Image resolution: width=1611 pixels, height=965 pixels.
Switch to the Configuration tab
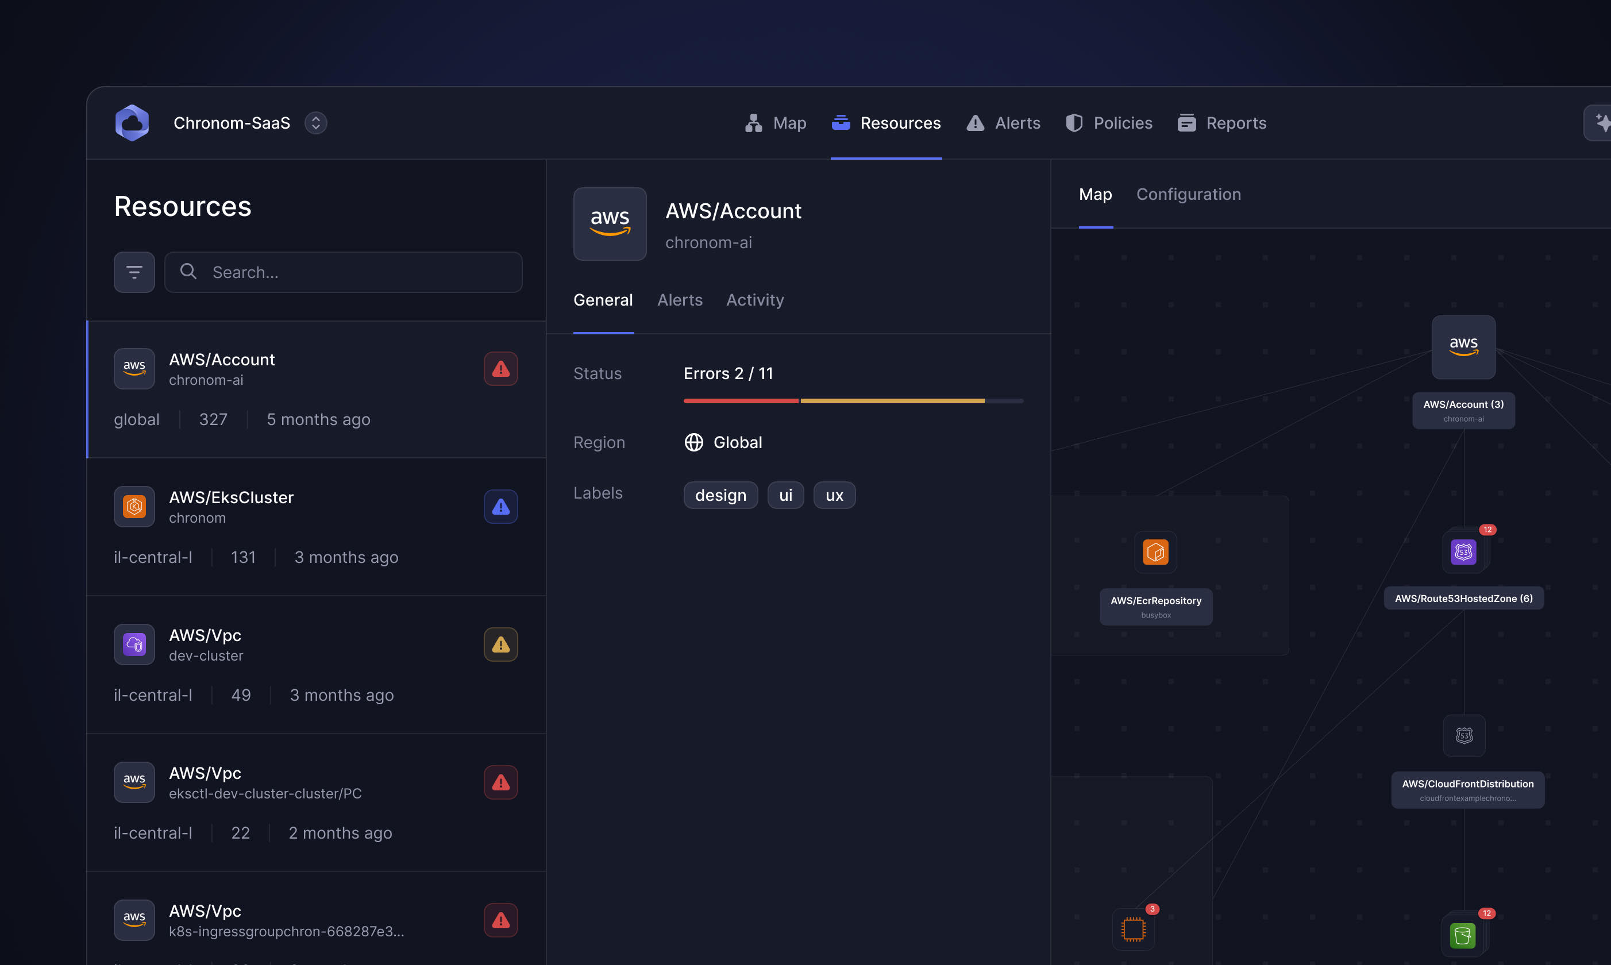(x=1188, y=194)
